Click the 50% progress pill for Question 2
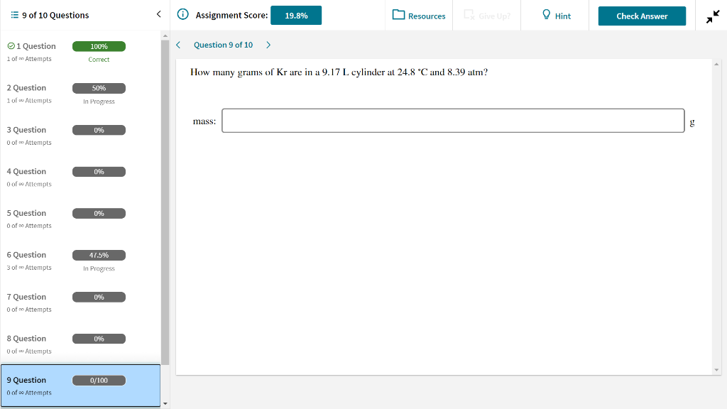The image size is (727, 409). click(99, 88)
